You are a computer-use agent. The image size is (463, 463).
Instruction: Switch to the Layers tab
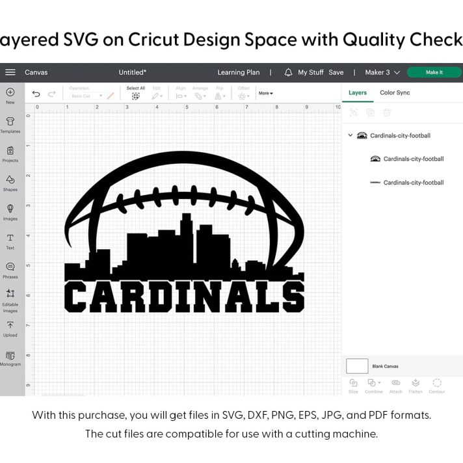click(x=358, y=93)
